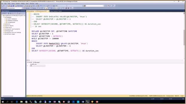Viewport: 186px width, 104px height.
Task: Select the System Databases tree item
Action: tap(12, 19)
